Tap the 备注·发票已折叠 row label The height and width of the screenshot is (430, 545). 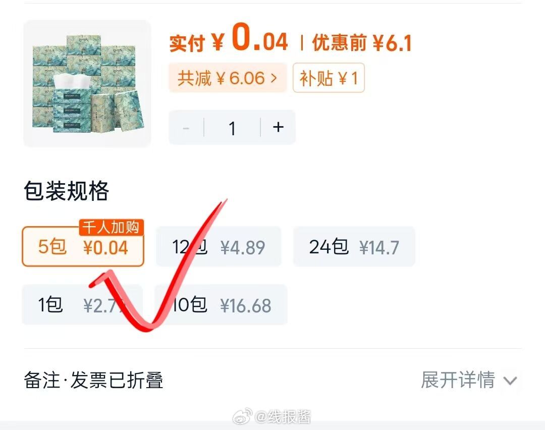[x=93, y=380]
